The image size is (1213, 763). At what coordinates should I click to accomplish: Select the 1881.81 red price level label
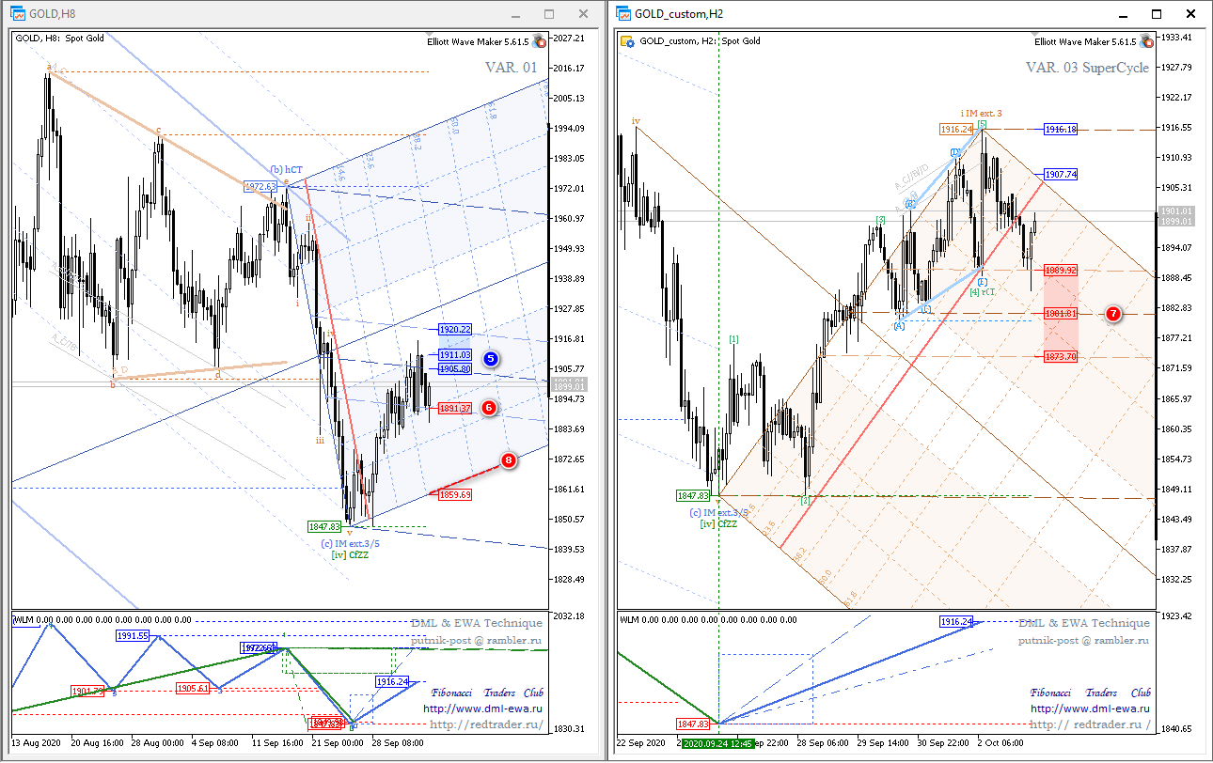[x=1061, y=313]
